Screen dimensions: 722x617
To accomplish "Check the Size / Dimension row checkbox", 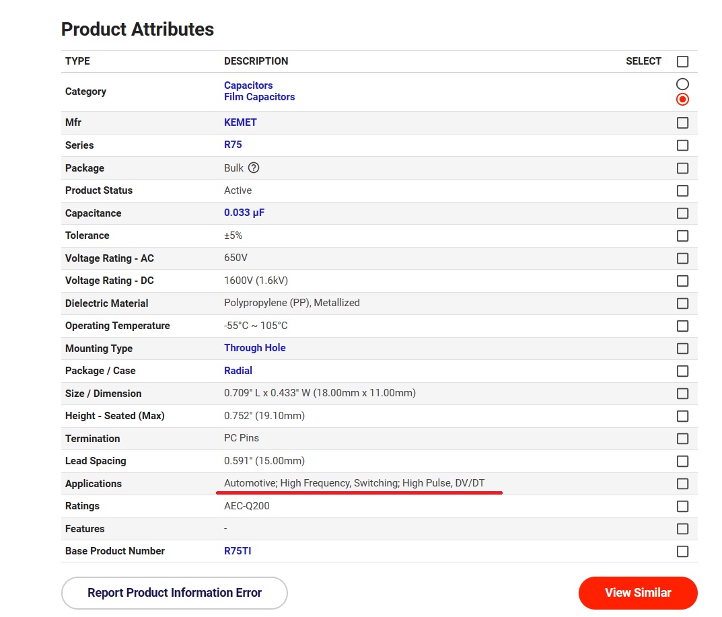I will [682, 394].
